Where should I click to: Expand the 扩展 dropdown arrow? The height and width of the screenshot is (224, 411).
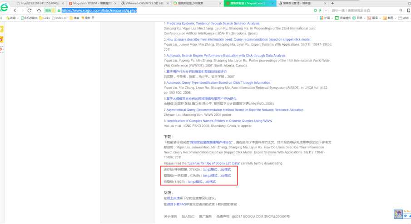point(332,18)
